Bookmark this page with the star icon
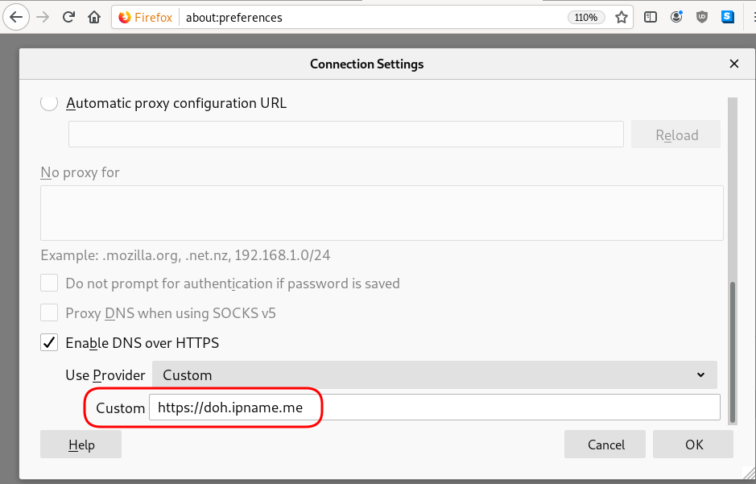Screen dimensions: 756x484 (x=622, y=17)
